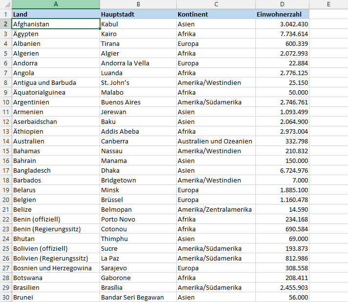Select the cell 'Nassau'
Screen dimensions: 348x302
pyautogui.click(x=138, y=151)
